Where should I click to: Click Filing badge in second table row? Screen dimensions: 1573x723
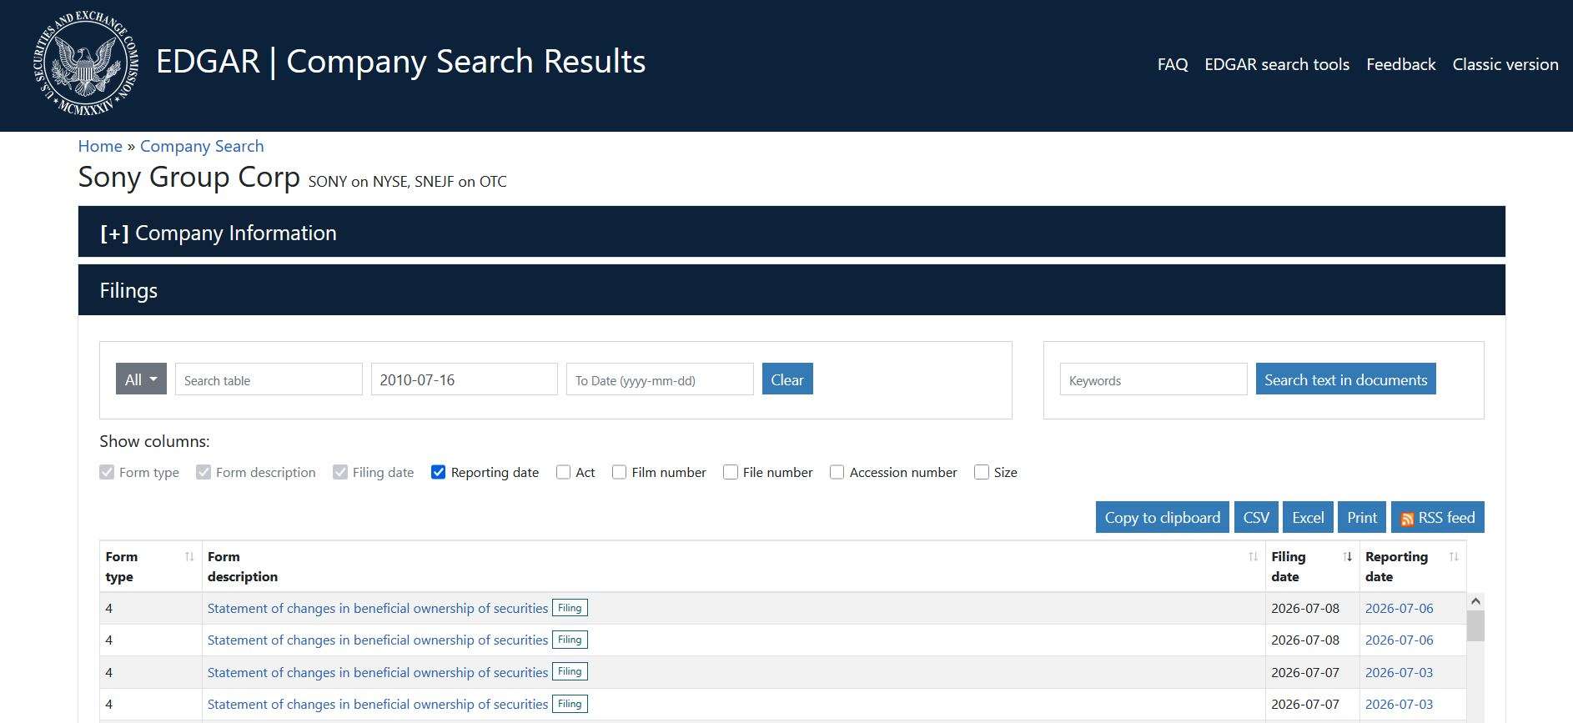tap(570, 640)
